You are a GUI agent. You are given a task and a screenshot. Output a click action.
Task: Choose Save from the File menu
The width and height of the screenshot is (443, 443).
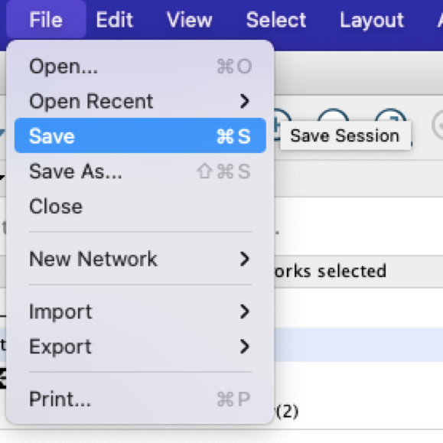(140, 136)
